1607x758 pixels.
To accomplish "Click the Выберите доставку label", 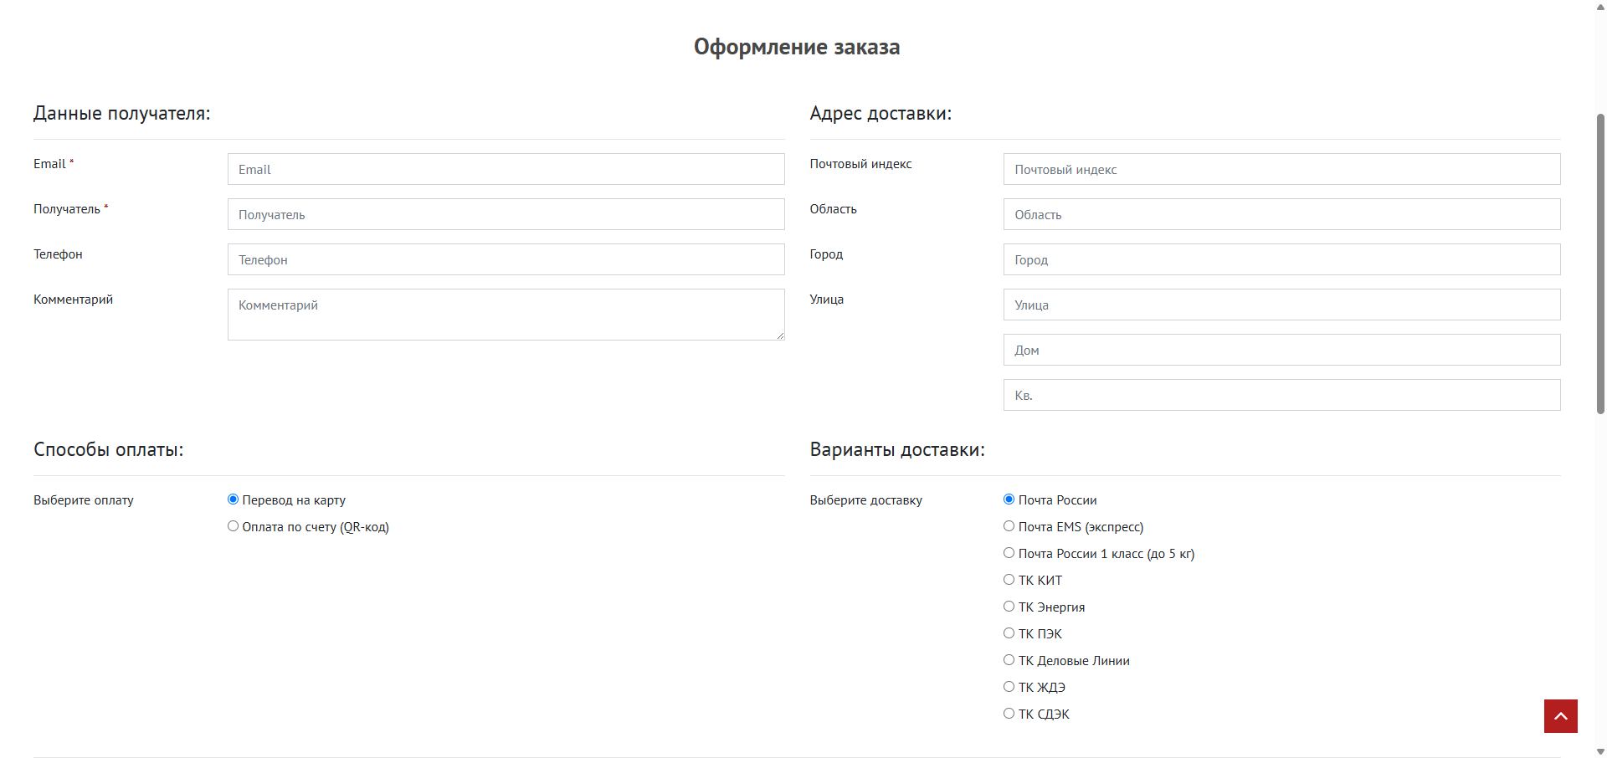I will point(866,500).
